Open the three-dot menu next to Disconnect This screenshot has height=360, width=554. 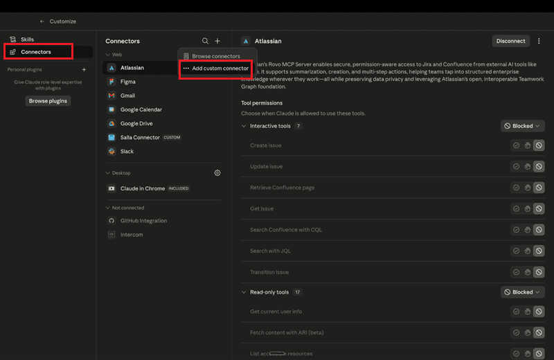539,41
